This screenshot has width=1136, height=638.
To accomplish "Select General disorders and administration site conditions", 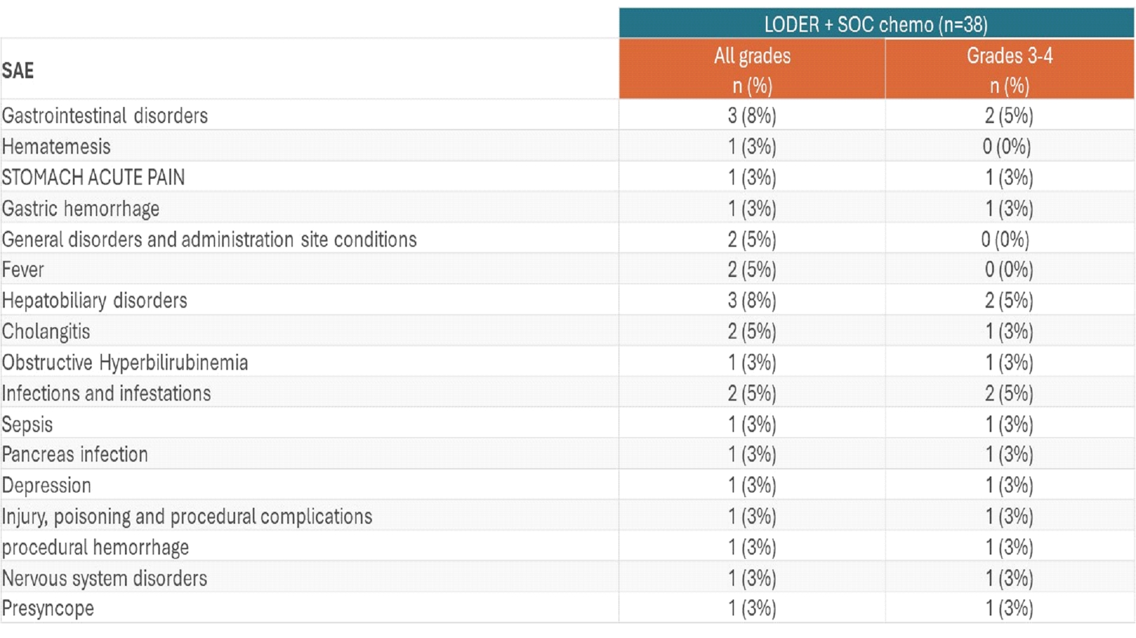I will point(209,240).
